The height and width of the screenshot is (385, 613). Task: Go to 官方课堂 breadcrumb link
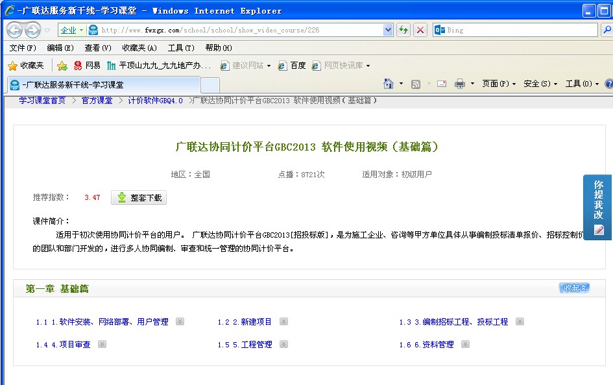tap(97, 101)
